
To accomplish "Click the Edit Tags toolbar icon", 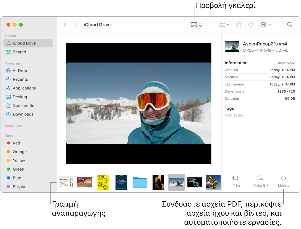I will tap(250, 25).
